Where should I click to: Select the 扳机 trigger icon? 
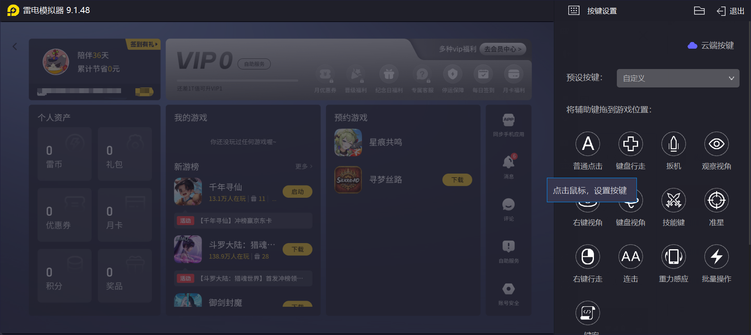pyautogui.click(x=674, y=144)
